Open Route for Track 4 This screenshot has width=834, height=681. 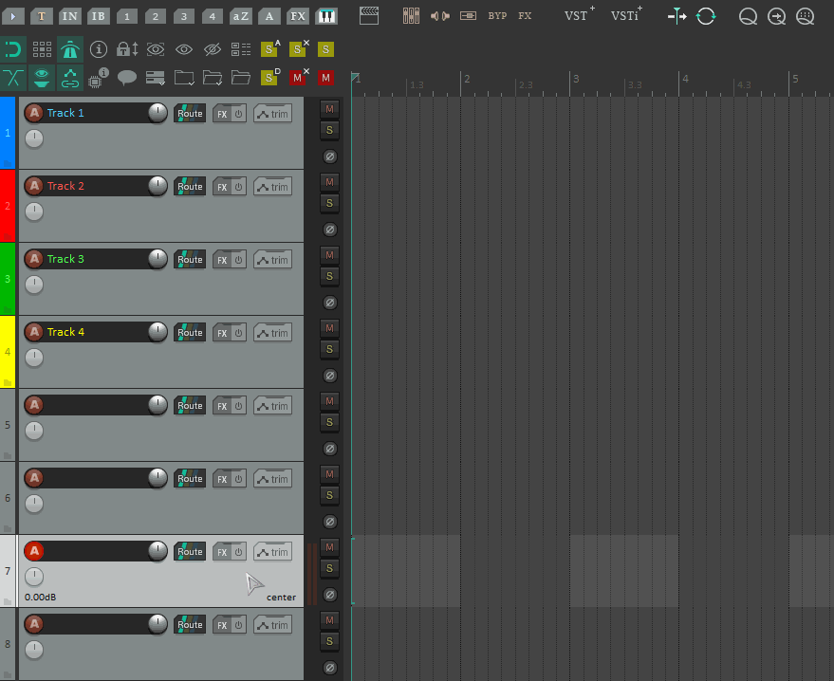tap(190, 333)
